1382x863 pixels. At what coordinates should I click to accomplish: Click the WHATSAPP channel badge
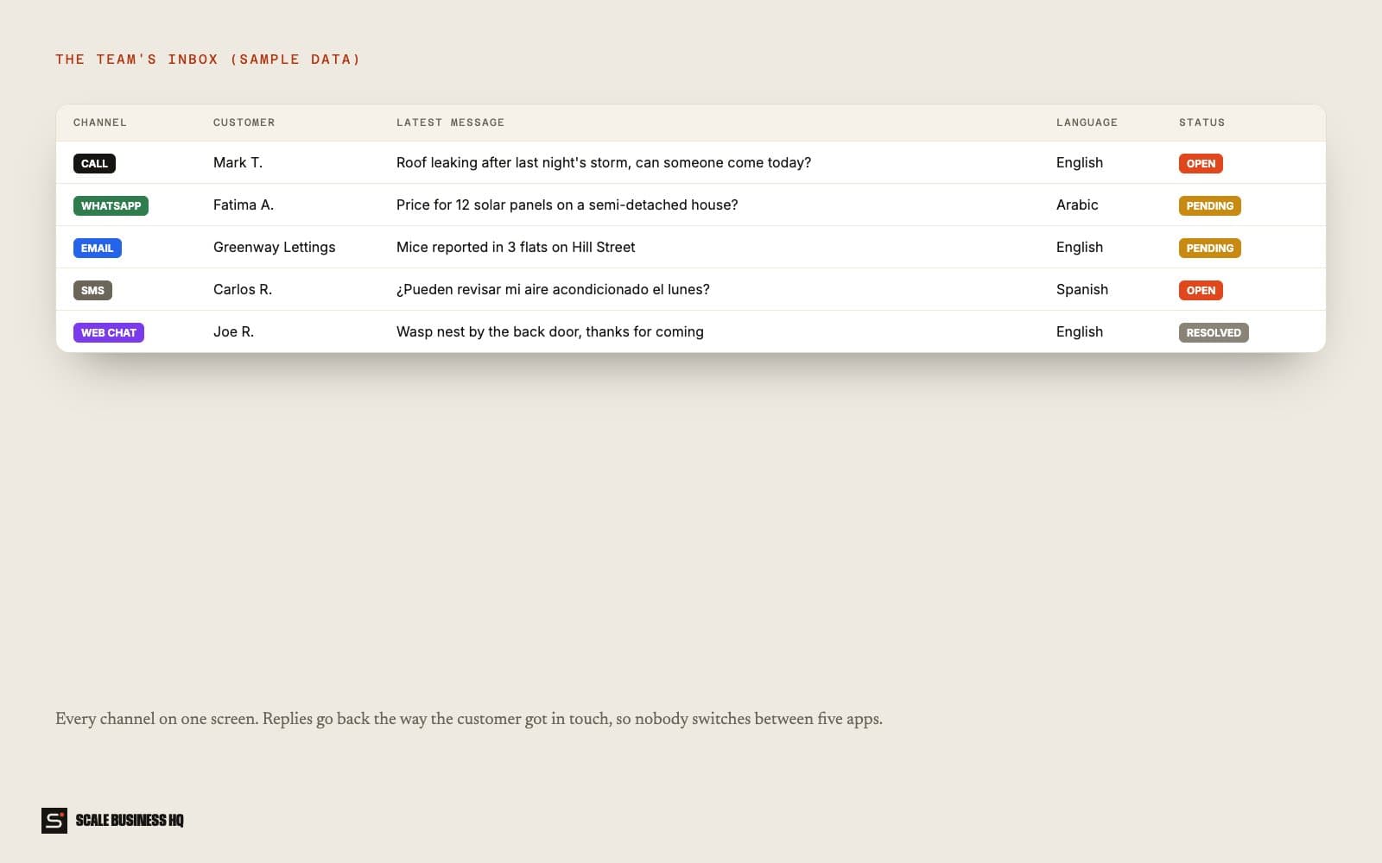111,205
